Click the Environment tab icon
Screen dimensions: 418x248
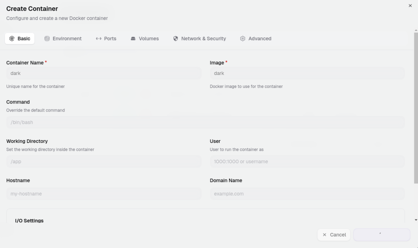coord(47,39)
